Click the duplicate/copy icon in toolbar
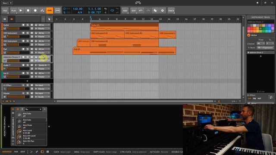Viewport: 276px width, 155px height. [155, 10]
